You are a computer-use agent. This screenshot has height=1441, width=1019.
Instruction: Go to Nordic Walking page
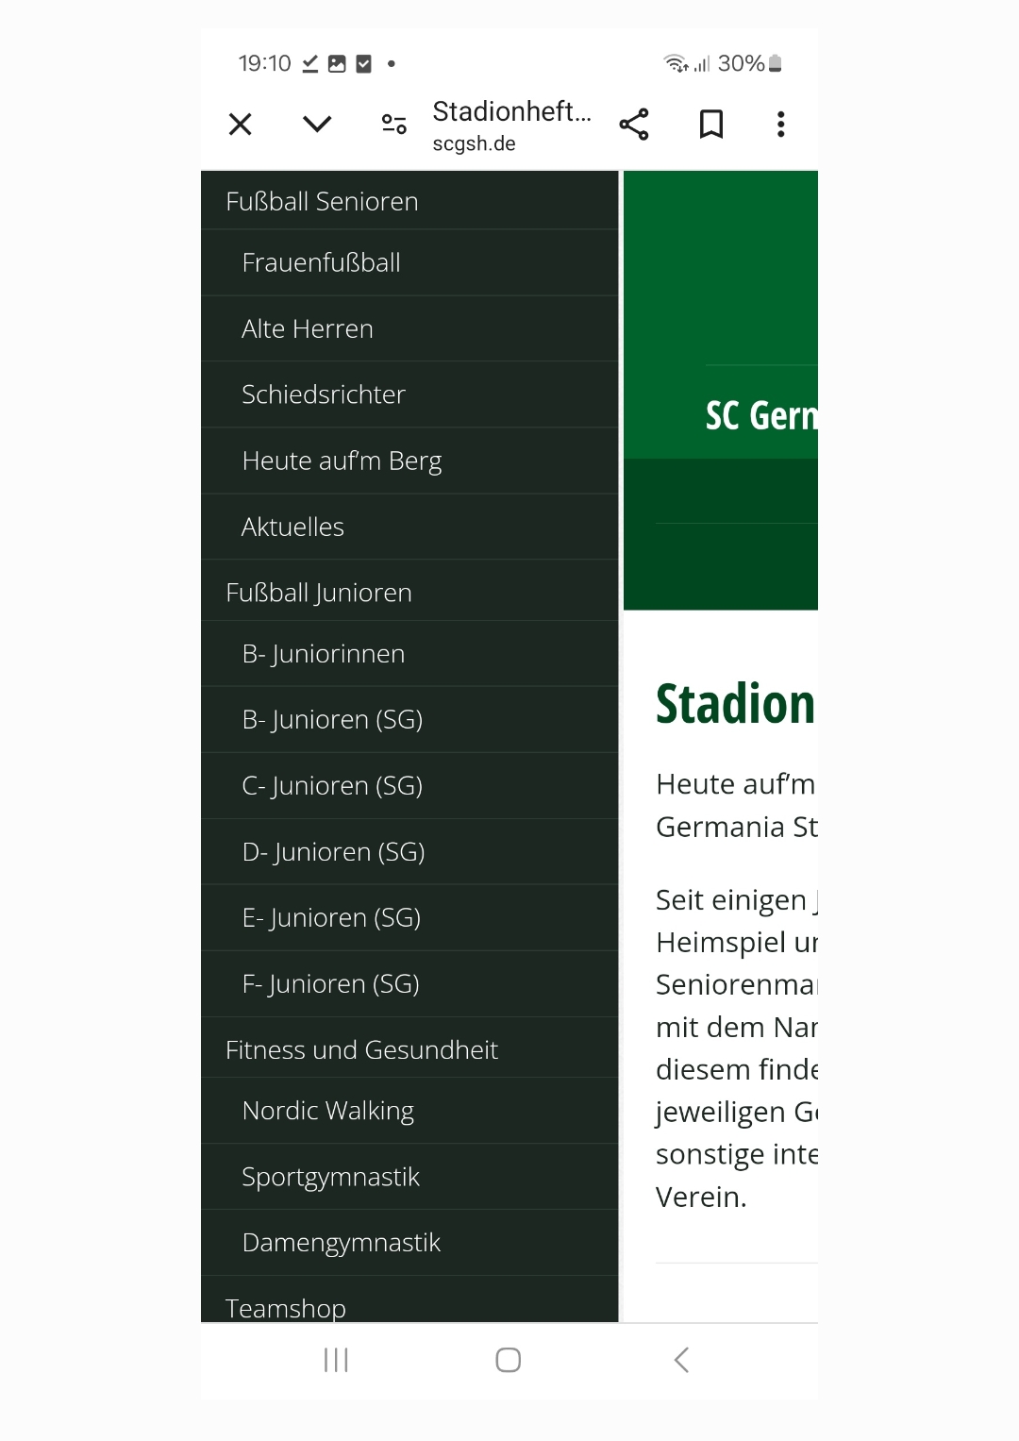(x=328, y=1112)
